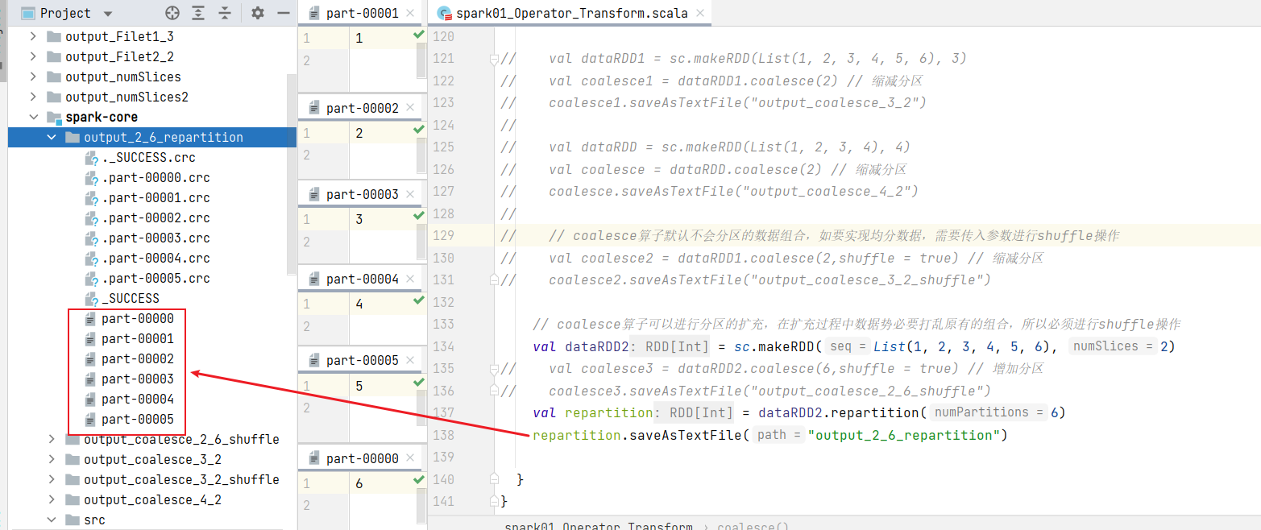Select the part-00005 editor tab
Image resolution: width=1261 pixels, height=530 pixels.
click(362, 360)
